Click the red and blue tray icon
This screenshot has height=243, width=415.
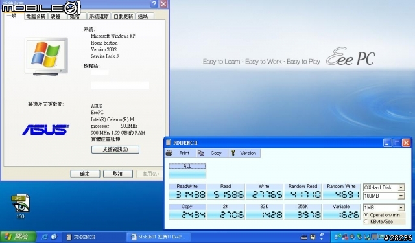(345, 237)
